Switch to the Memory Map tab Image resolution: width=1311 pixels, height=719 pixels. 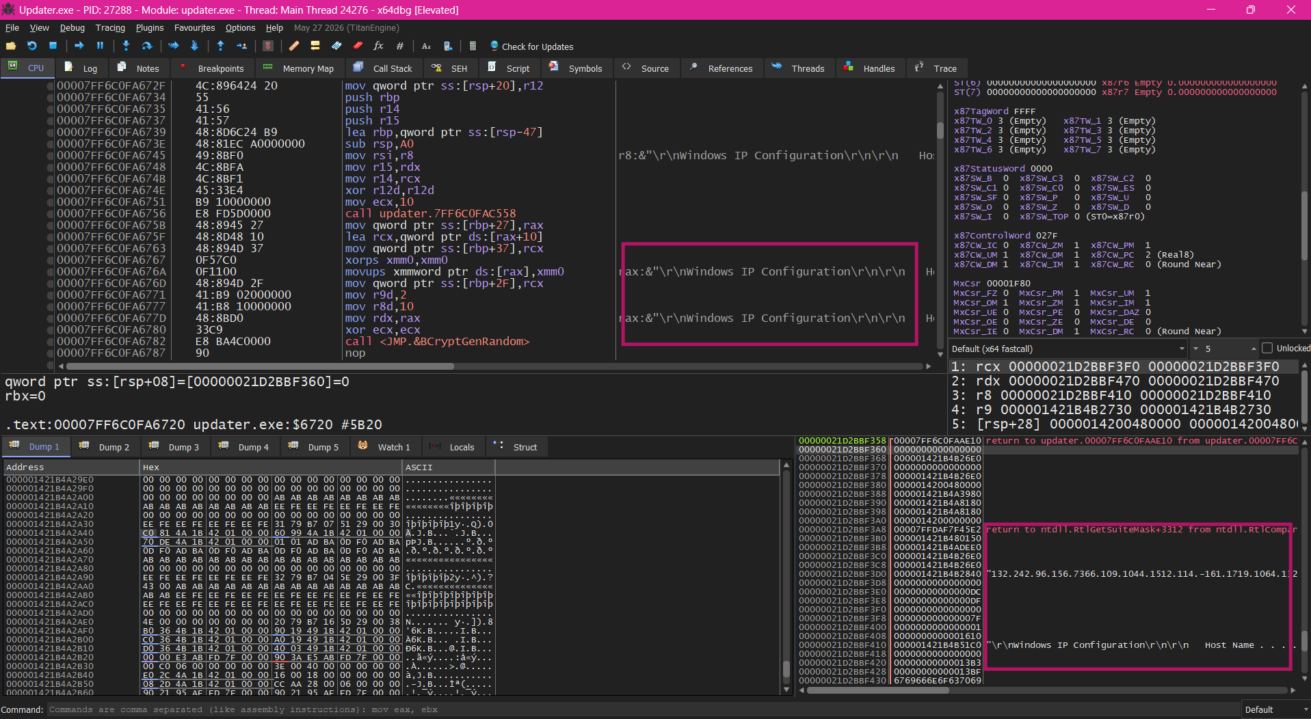pos(299,68)
